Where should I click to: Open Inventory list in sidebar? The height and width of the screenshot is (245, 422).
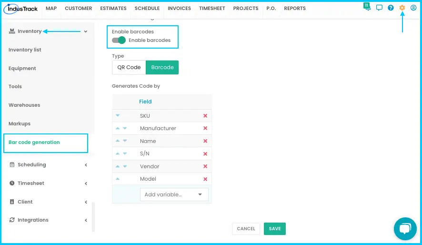point(25,50)
